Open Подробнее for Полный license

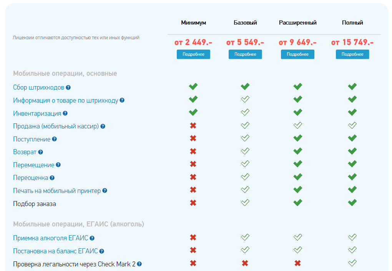click(352, 54)
